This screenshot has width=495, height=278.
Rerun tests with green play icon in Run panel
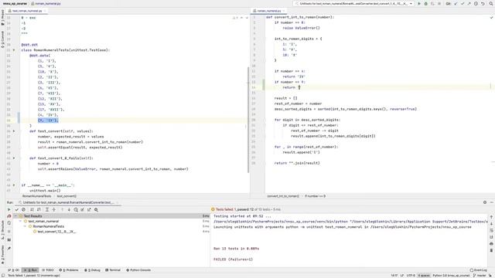(x=9, y=209)
